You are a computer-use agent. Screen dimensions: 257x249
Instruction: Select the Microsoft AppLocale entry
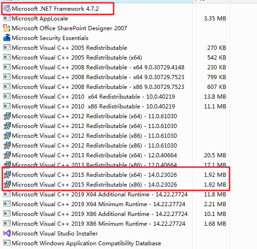tap(40, 18)
